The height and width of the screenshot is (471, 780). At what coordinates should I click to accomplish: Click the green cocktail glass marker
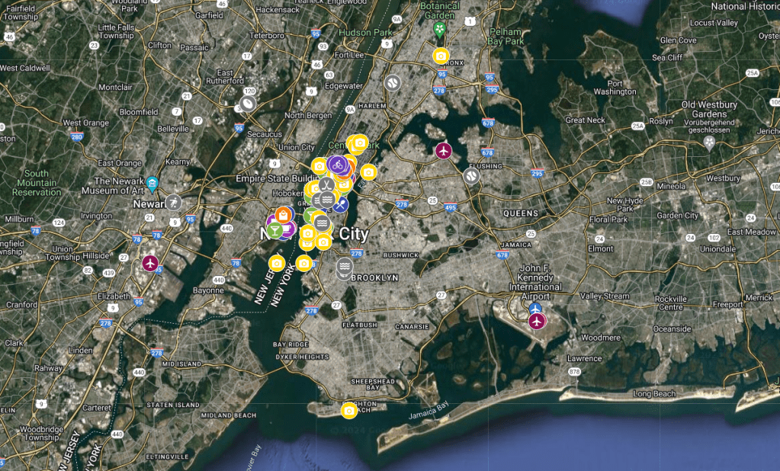pyautogui.click(x=274, y=229)
